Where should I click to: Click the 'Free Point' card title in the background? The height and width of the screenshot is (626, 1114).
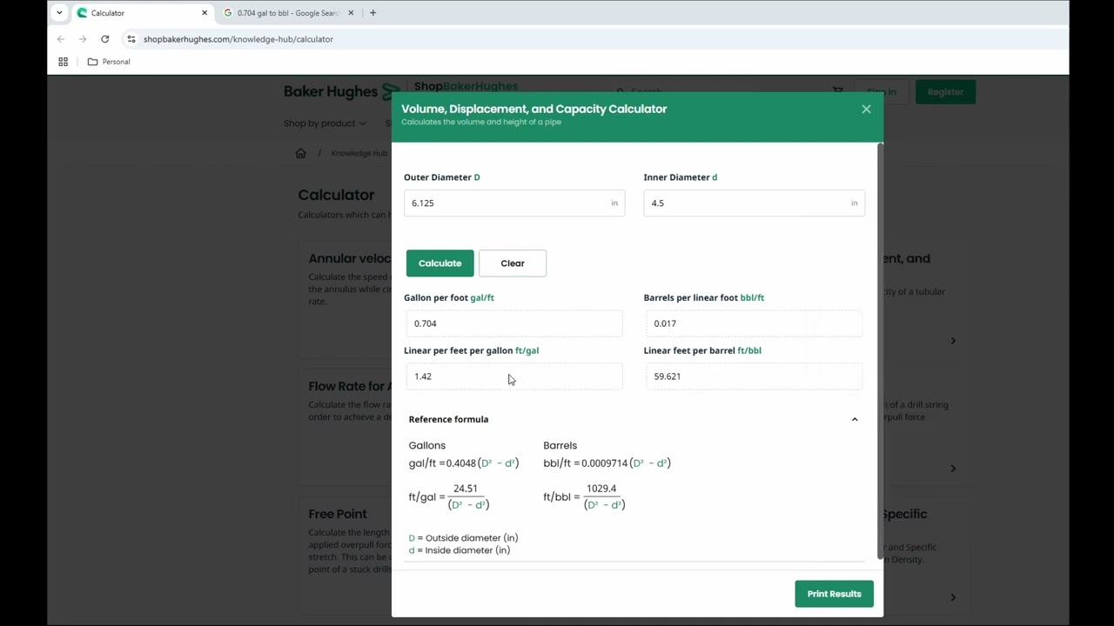[338, 514]
